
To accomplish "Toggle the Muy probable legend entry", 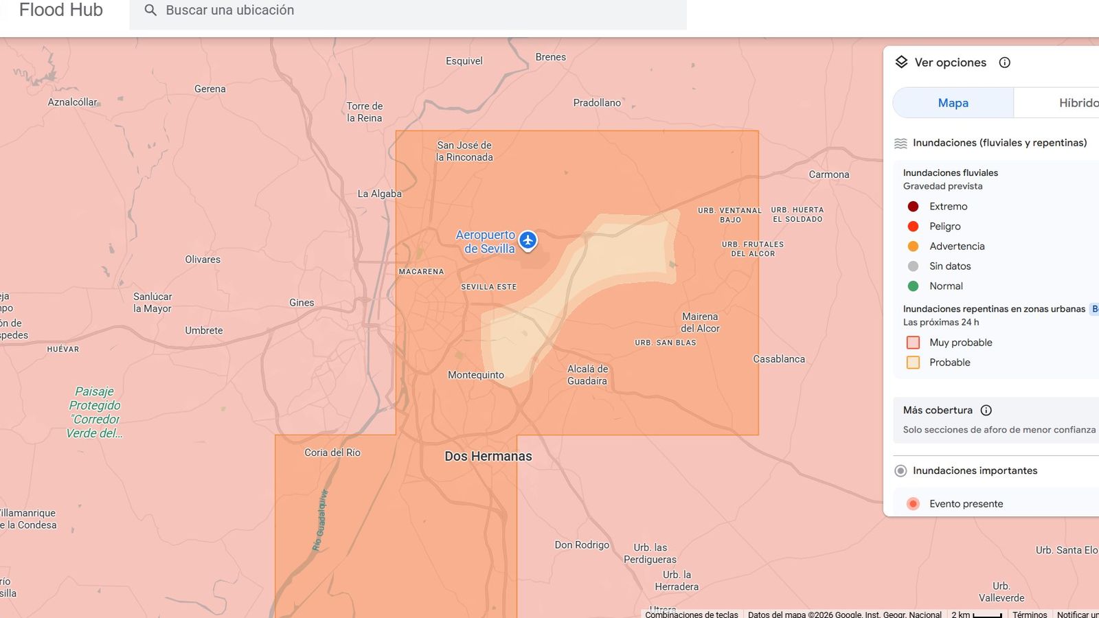I will coord(913,342).
